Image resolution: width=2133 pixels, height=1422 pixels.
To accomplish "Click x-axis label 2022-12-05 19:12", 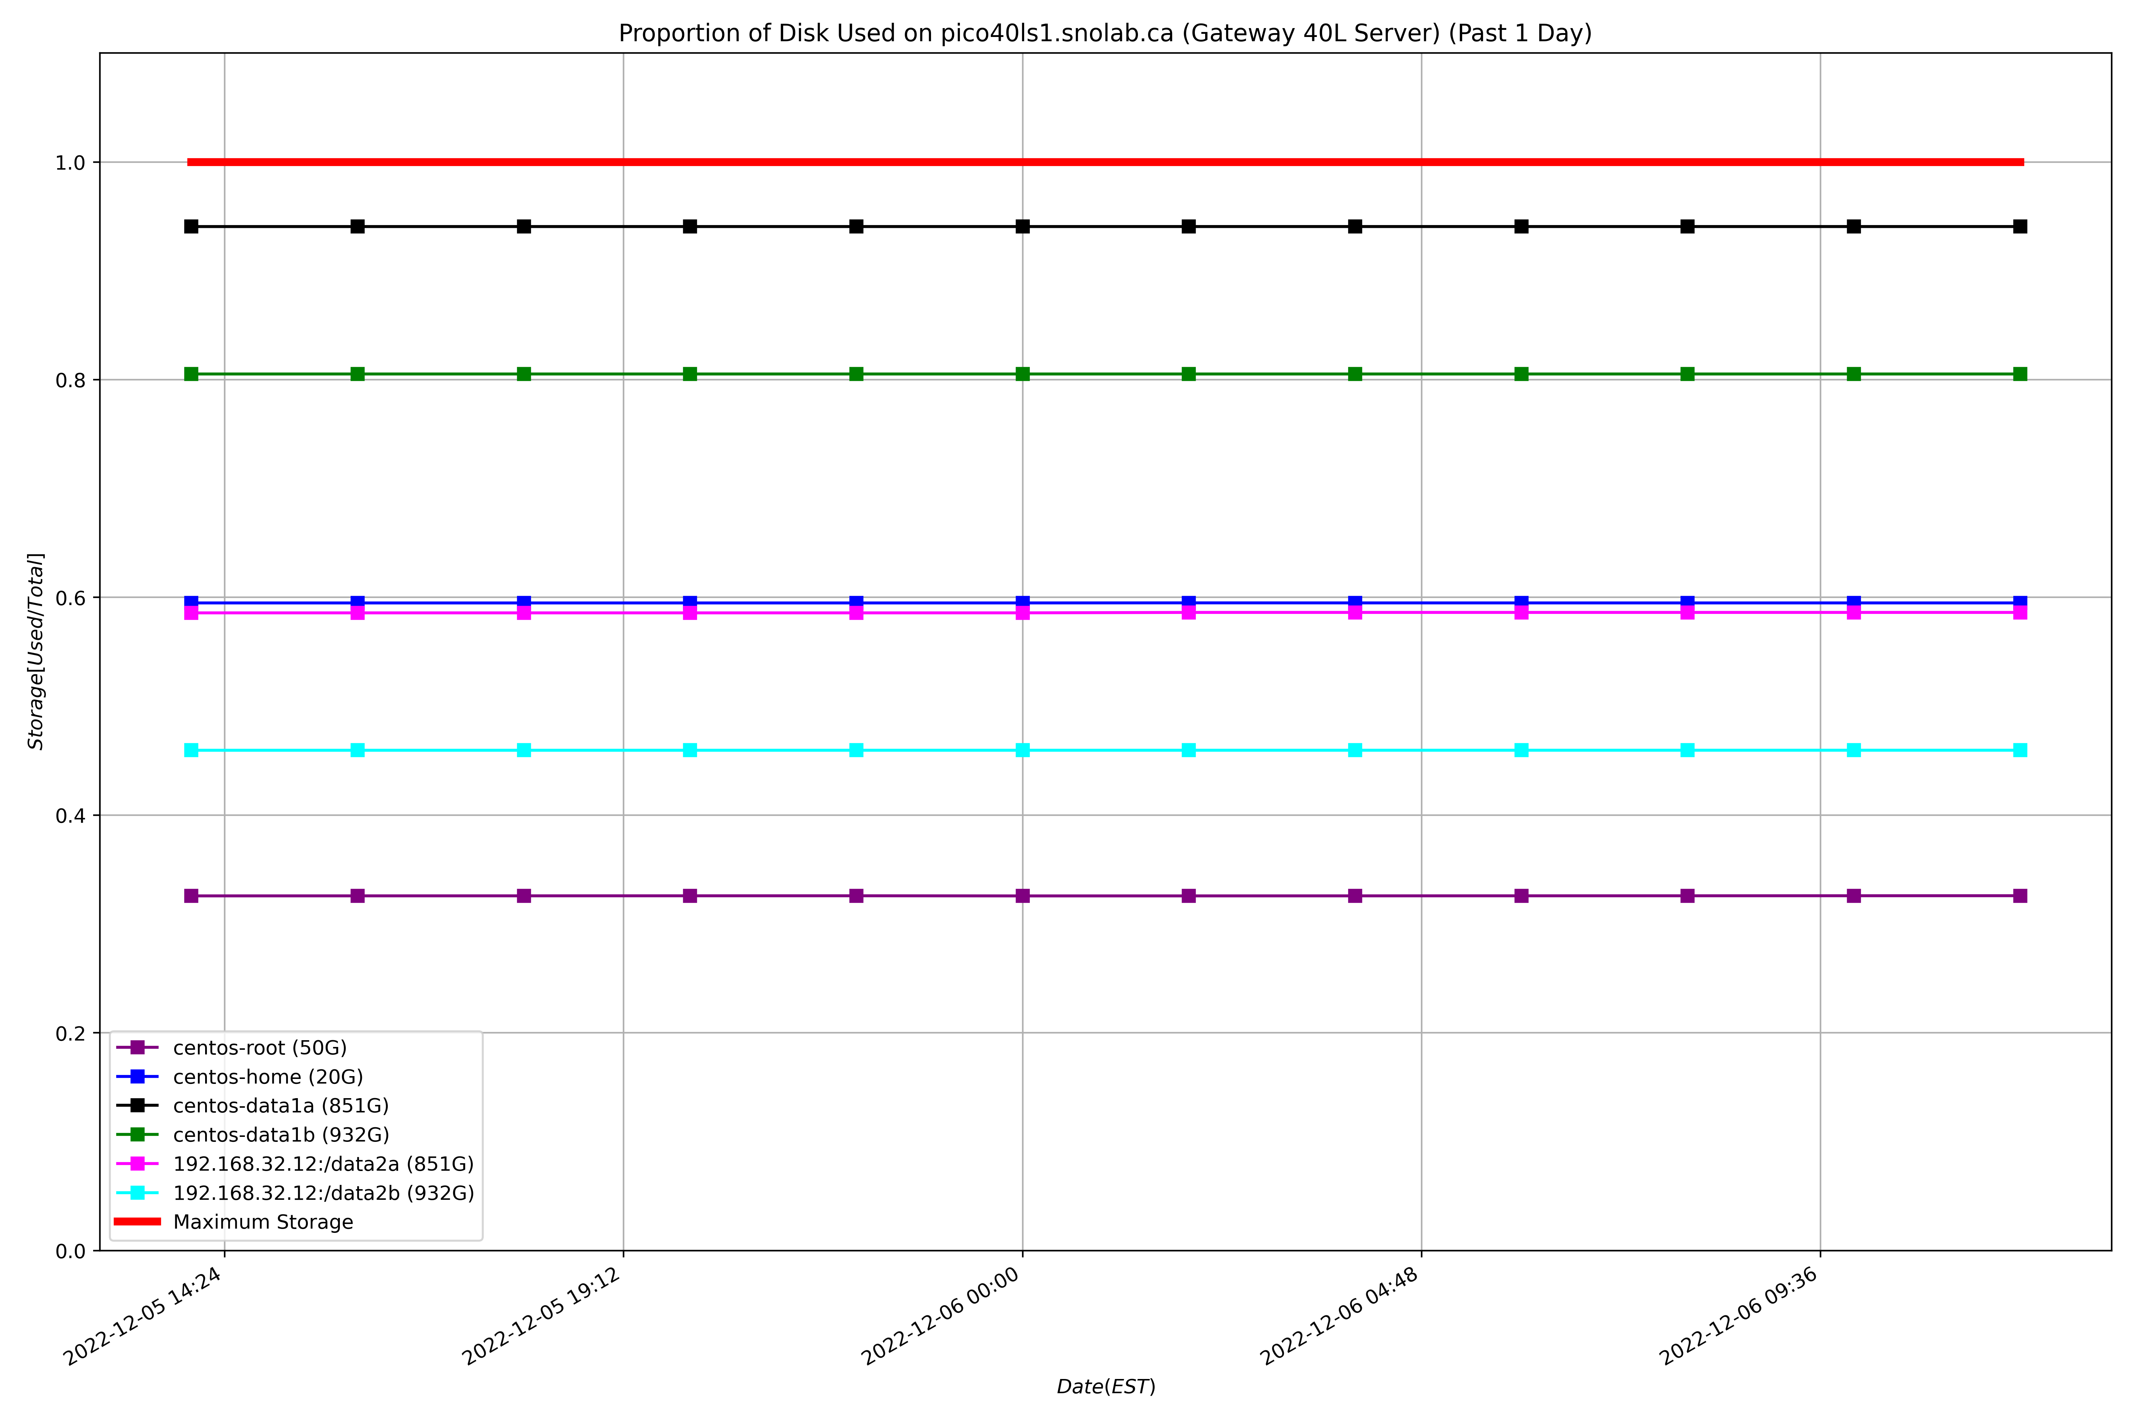I will point(541,1316).
